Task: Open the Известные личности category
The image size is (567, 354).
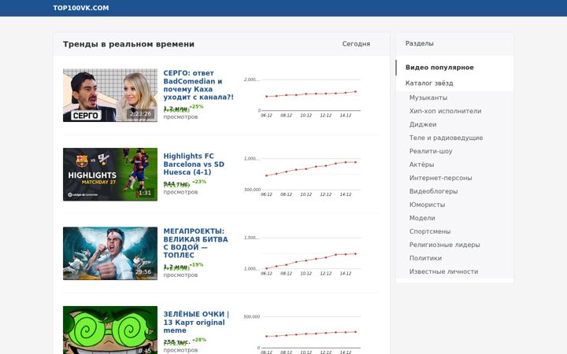Action: tap(443, 271)
